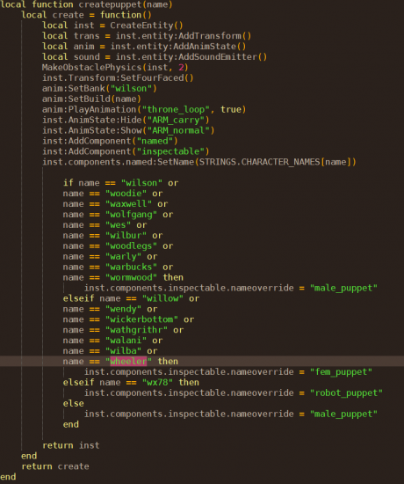Click the "willow" string in the elseif line

tap(162, 298)
